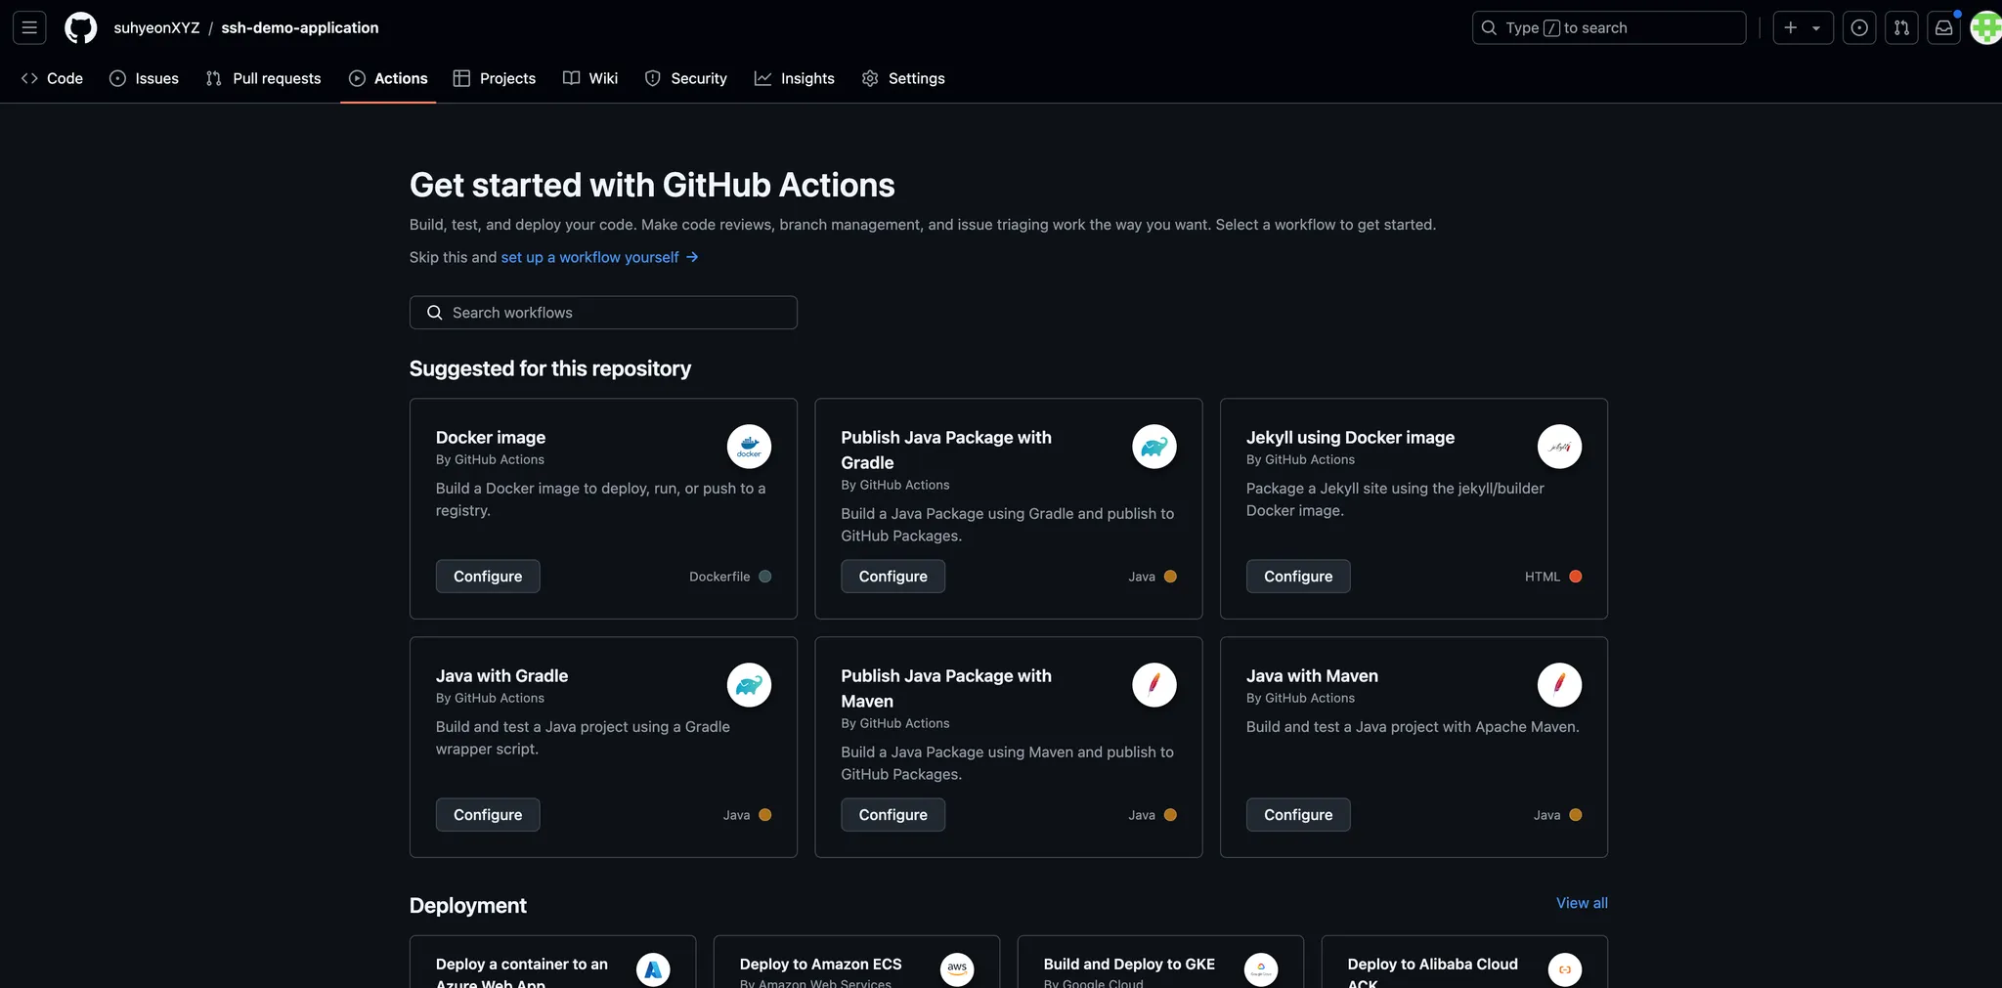This screenshot has width=2002, height=988.
Task: Click Java color dot on Java with Maven card
Action: click(x=1576, y=815)
